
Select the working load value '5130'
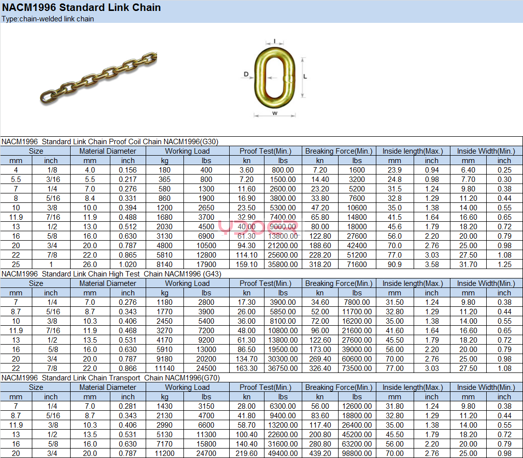click(165, 435)
